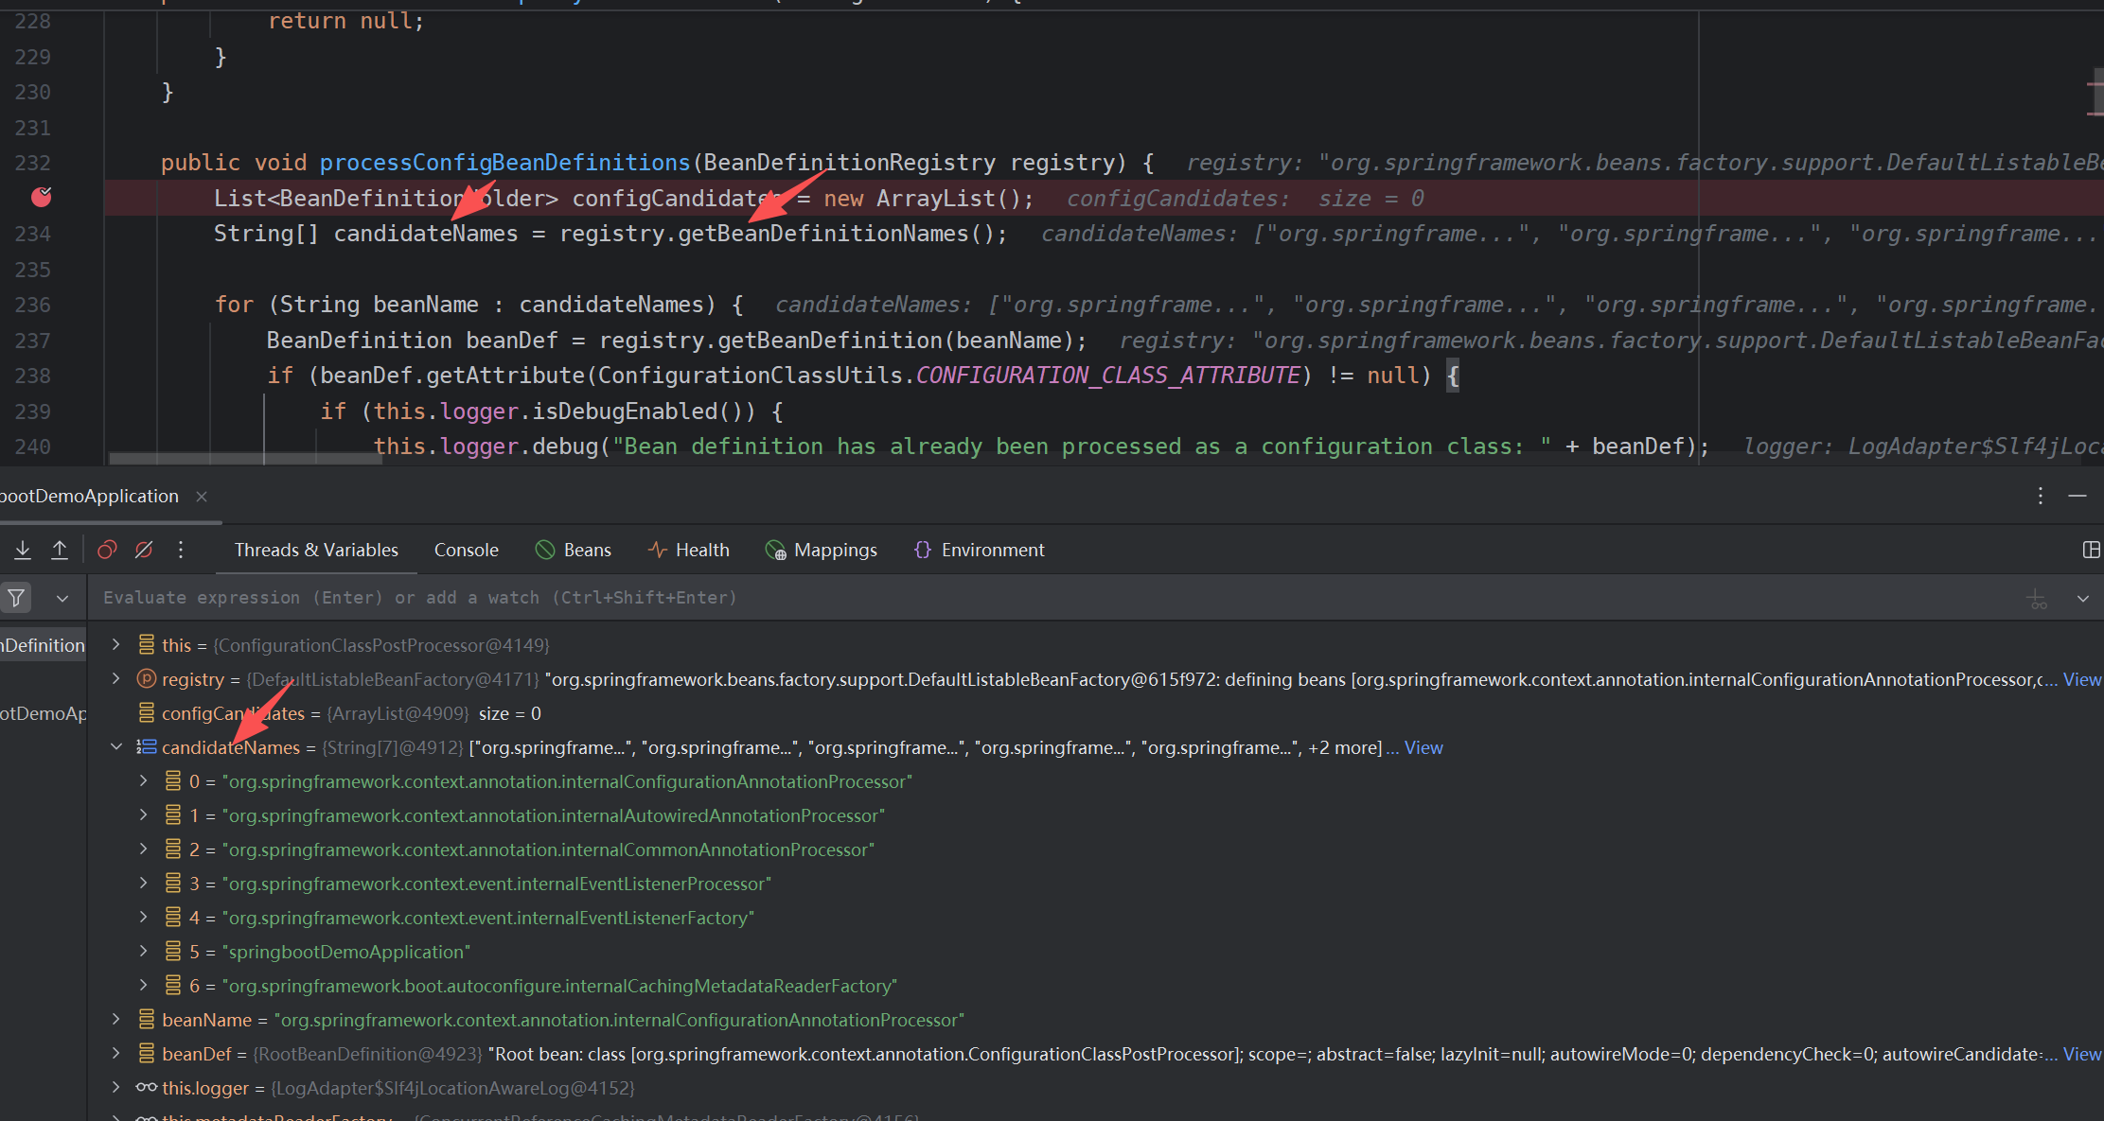Click the add-watch icon beside evaluate bar
Screen dimensions: 2104x1121
[x=2037, y=597]
